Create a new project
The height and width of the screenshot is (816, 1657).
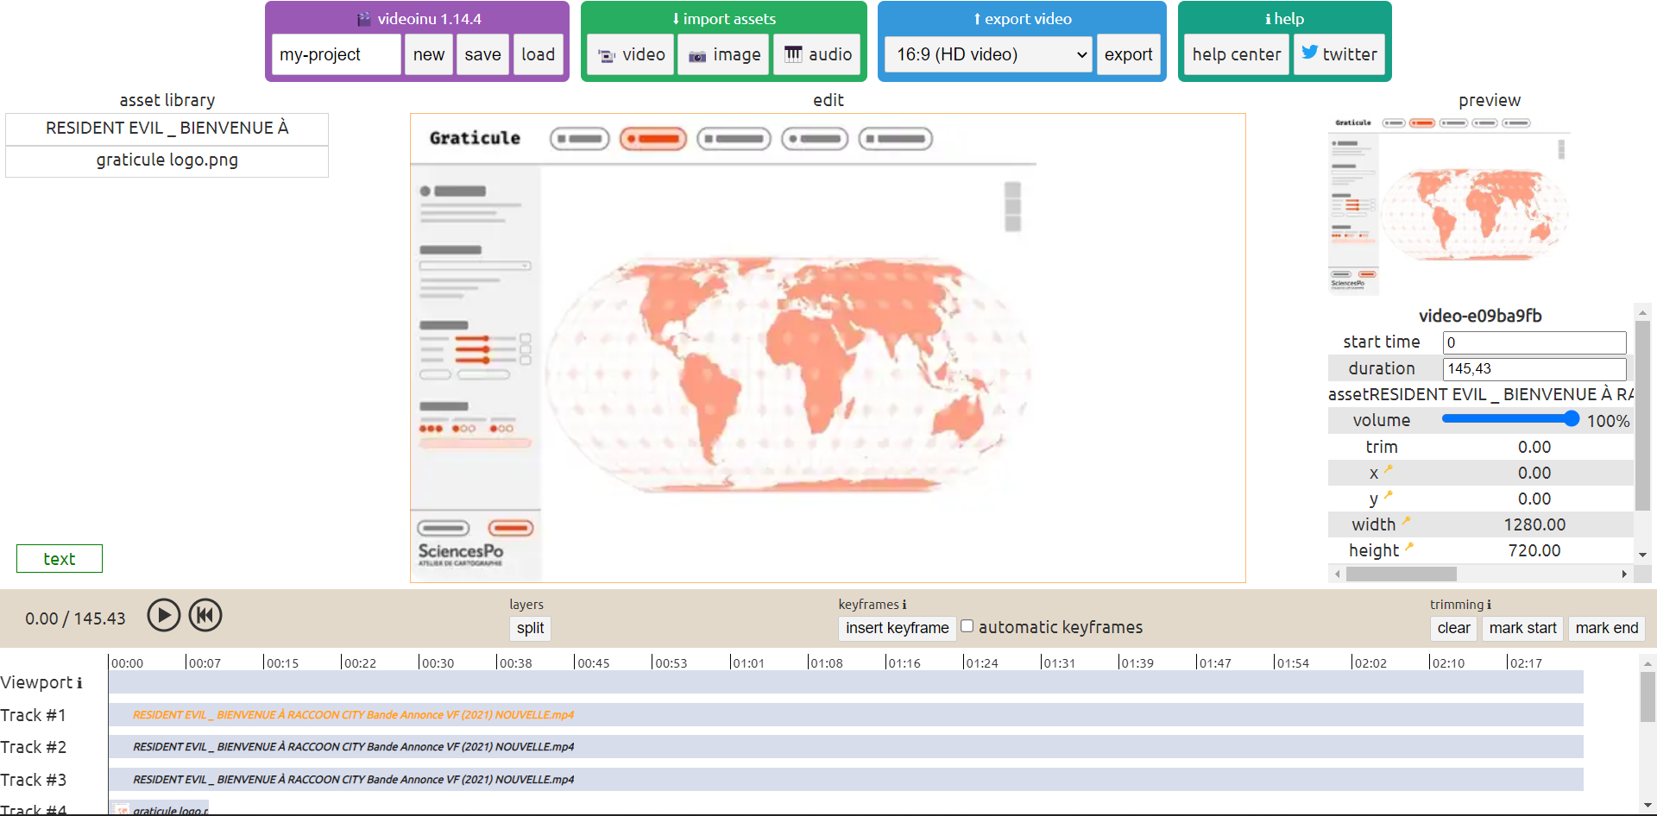(x=429, y=54)
